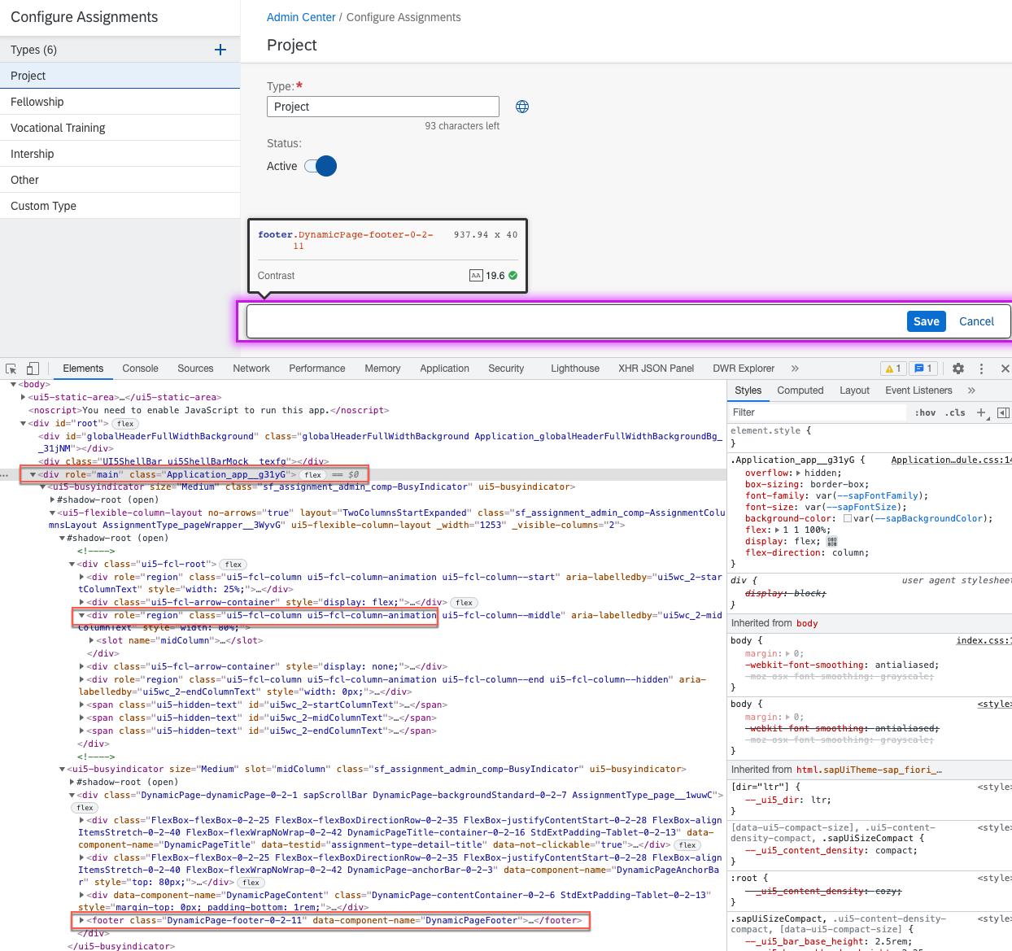
Task: Open DevTools settings gear
Action: point(958,369)
